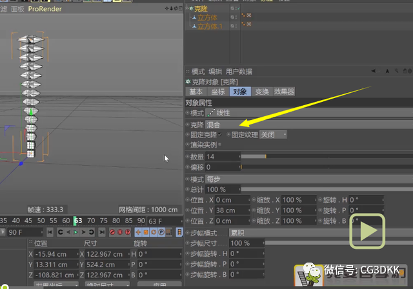Select 立方体.1 in object manager
The image size is (413, 289).
(x=210, y=26)
